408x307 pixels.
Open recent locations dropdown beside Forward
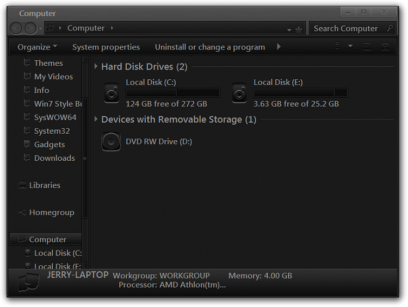click(40, 28)
